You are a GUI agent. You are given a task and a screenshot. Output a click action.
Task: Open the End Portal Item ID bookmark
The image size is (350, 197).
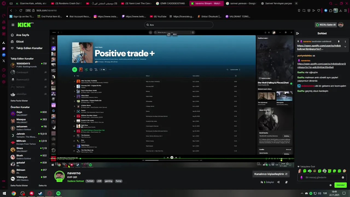pyautogui.click(x=49, y=16)
